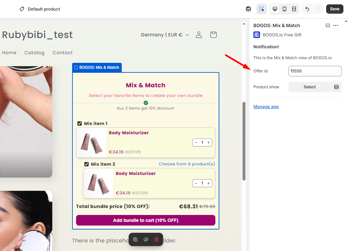Image resolution: width=348 pixels, height=251 pixels.
Task: Duplicate the BOGOS block
Action: (x=135, y=239)
